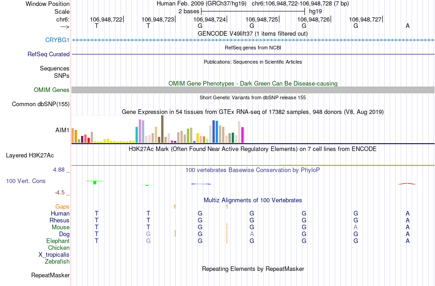Screen dimensions: 435x286
Task: Click the RefSeq genes from NCBI title
Action: [253, 48]
